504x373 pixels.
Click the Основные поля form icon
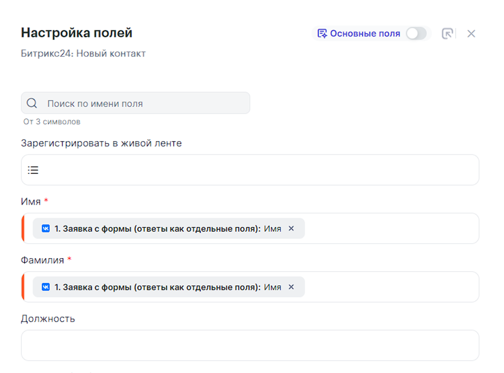coord(322,33)
